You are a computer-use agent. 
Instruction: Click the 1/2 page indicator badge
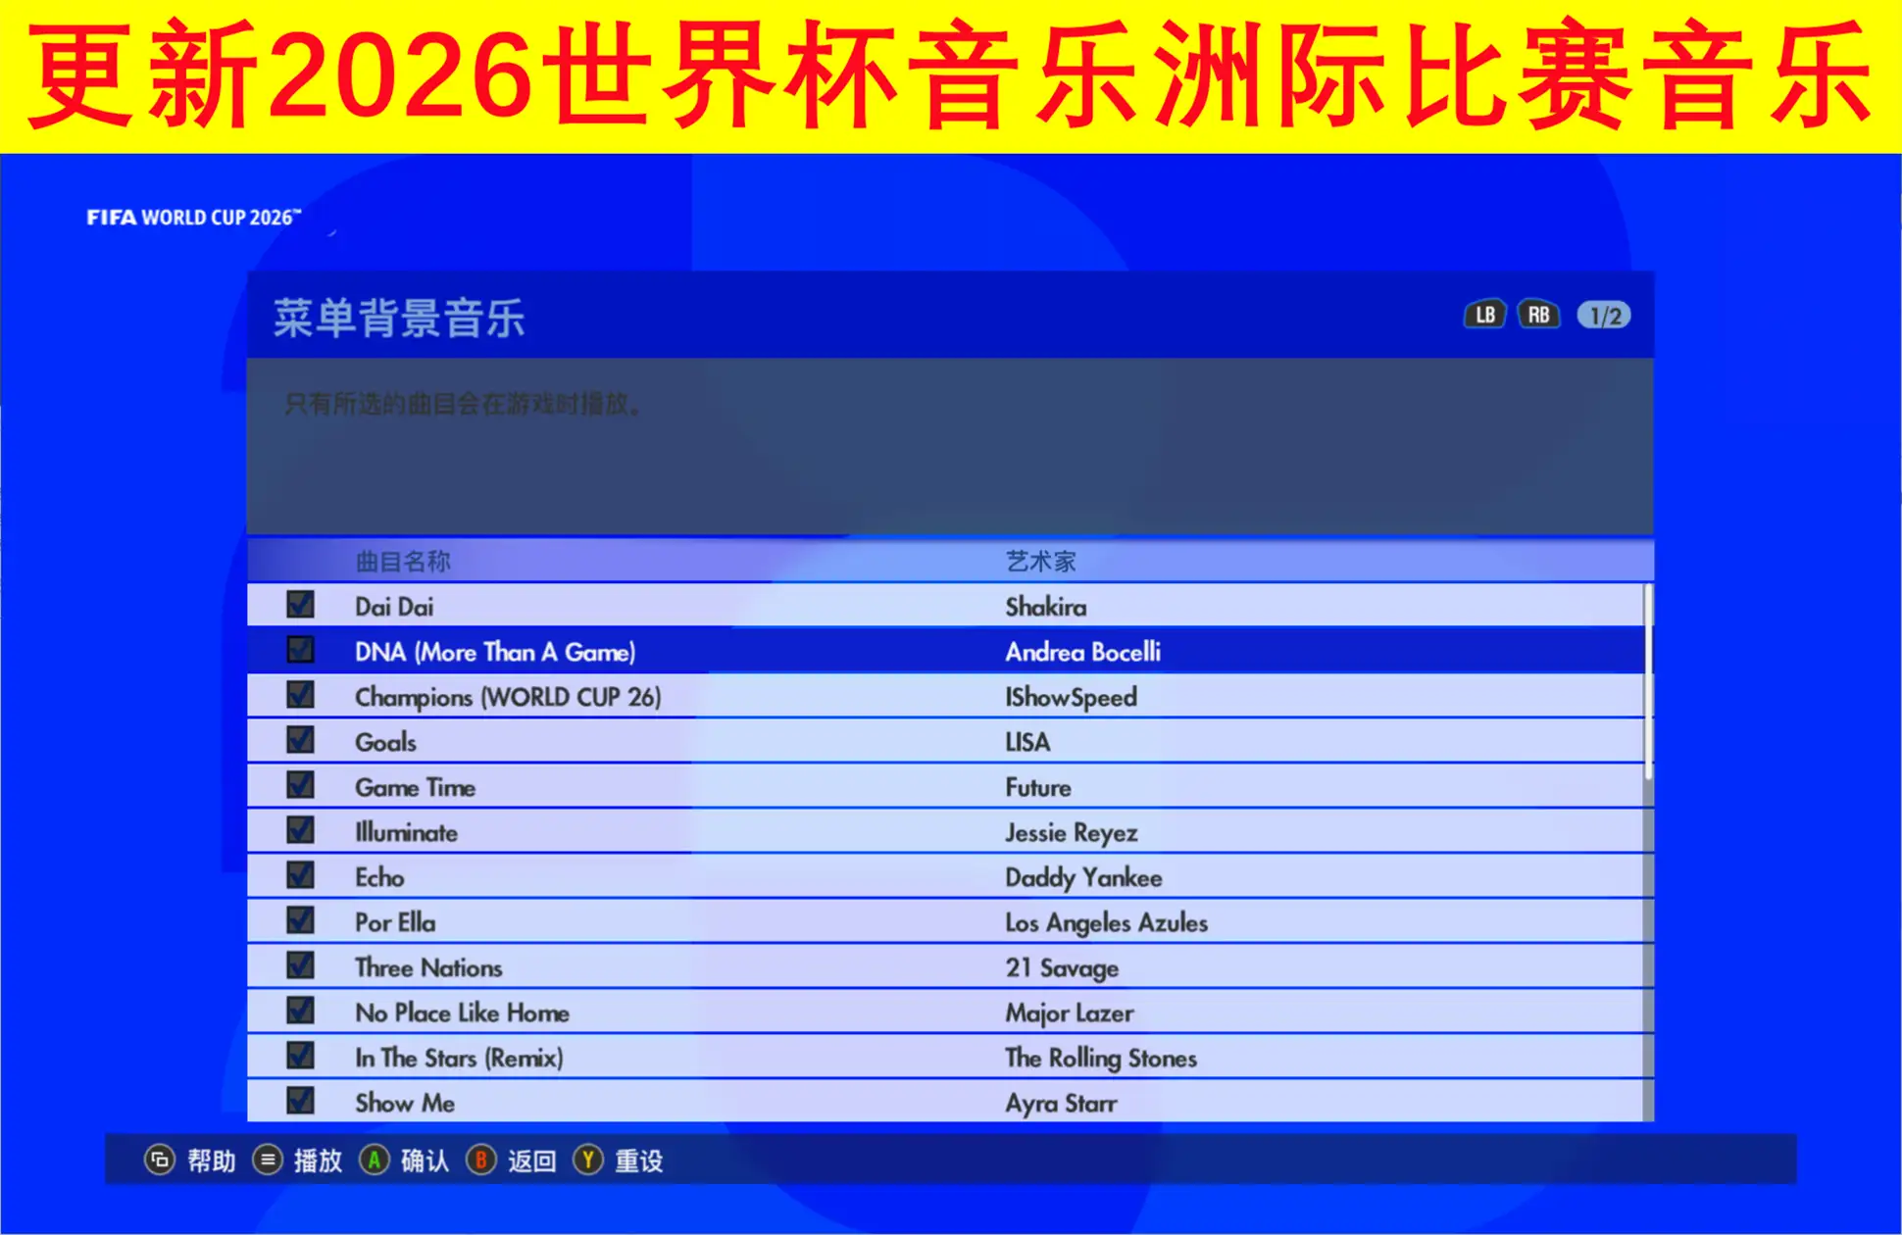[x=1604, y=316]
